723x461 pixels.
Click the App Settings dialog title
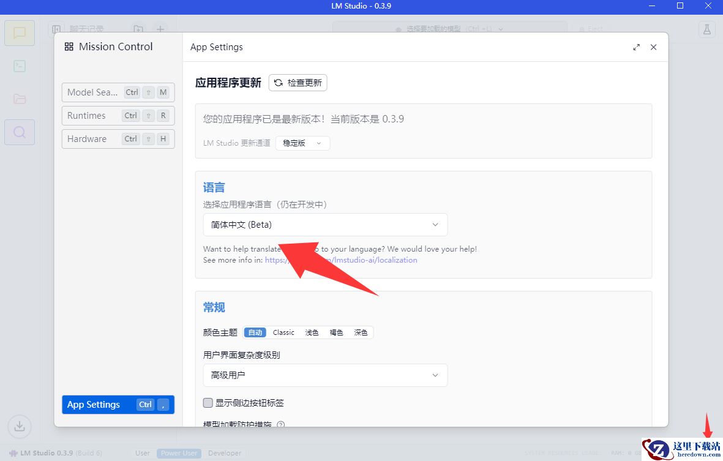pos(216,47)
